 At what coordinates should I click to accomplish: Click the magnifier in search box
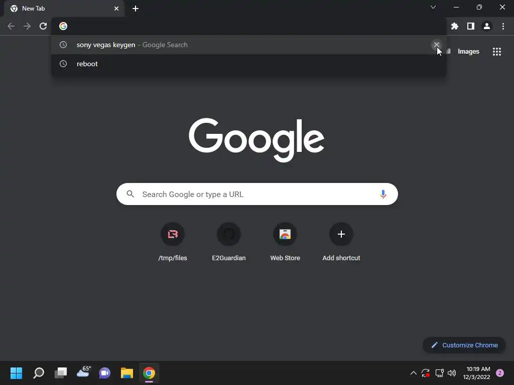pos(130,194)
